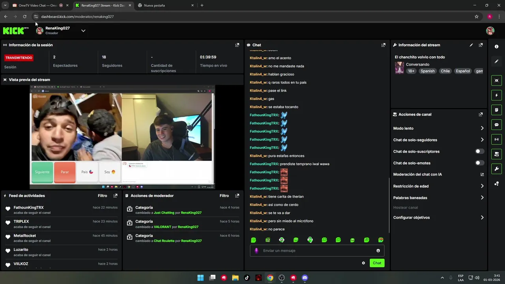Select the heart-eyes emote in emote row
The image size is (505, 284).
coord(381,240)
